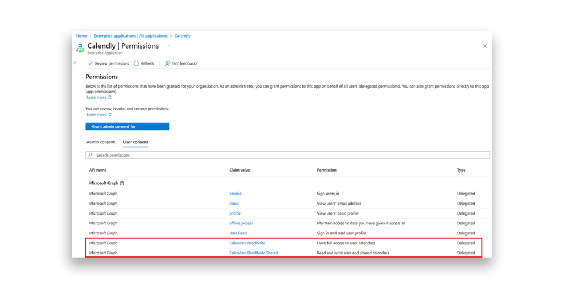The width and height of the screenshot is (564, 289).
Task: Switch to the Admin consent tab
Action: point(100,142)
